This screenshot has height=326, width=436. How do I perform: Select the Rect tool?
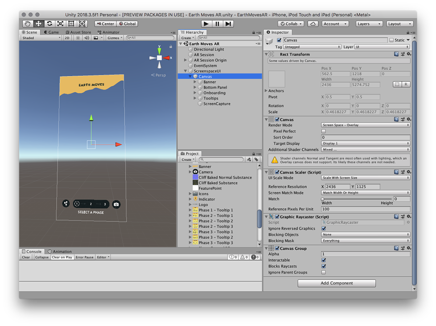pyautogui.click(x=71, y=23)
